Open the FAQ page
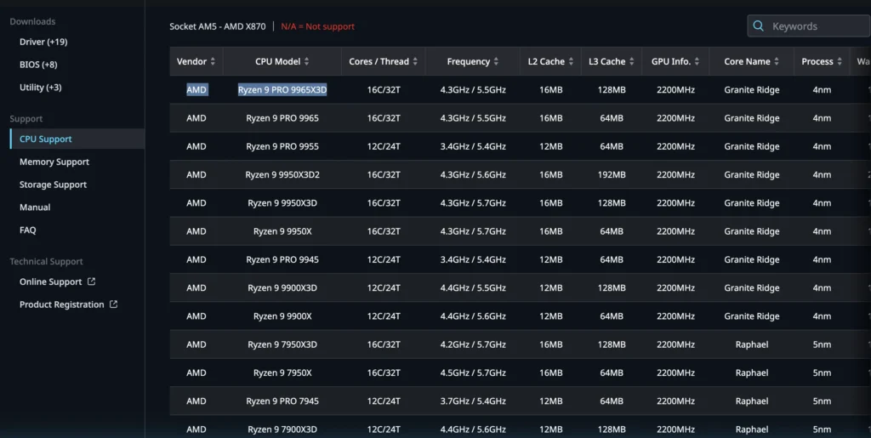Viewport: 871px width, 438px height. click(28, 230)
